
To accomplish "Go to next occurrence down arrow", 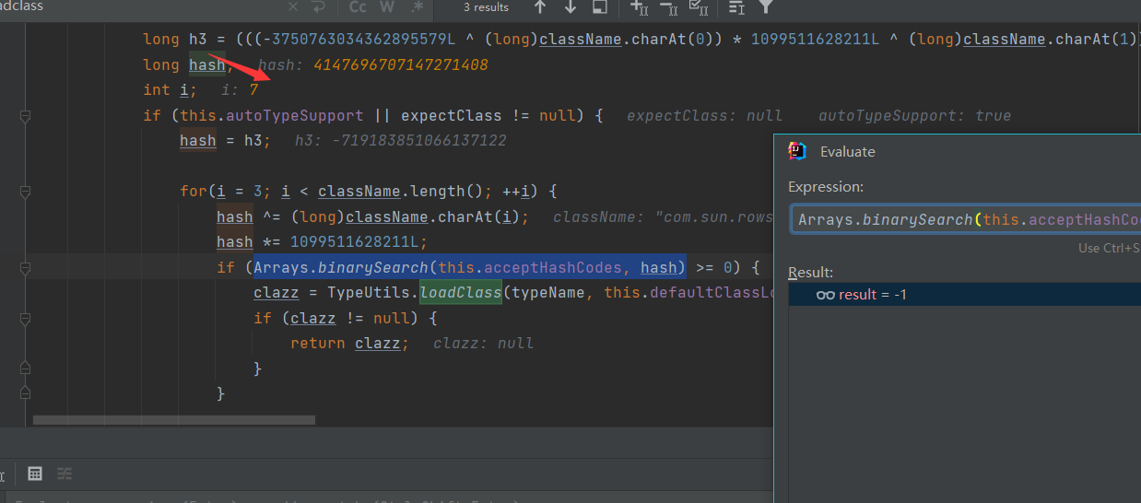I will click(x=570, y=7).
